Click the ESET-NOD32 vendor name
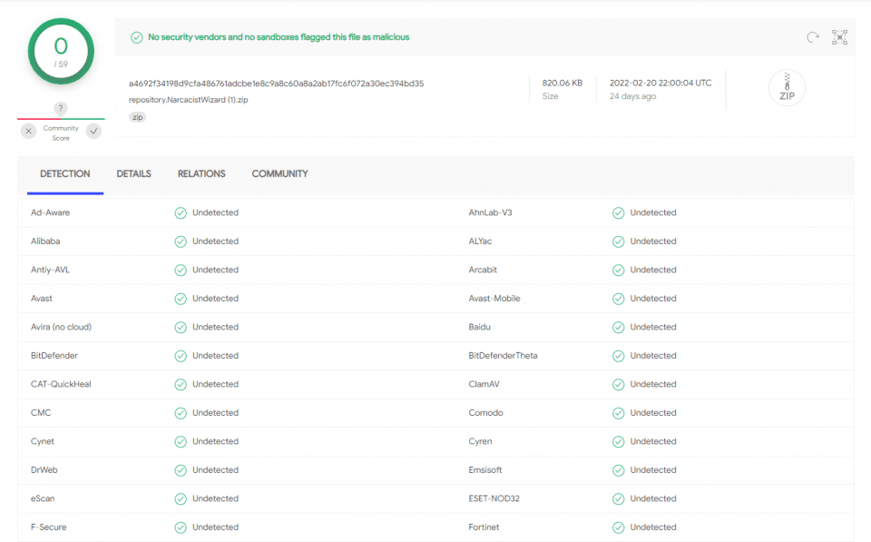The image size is (871, 542). tap(494, 498)
